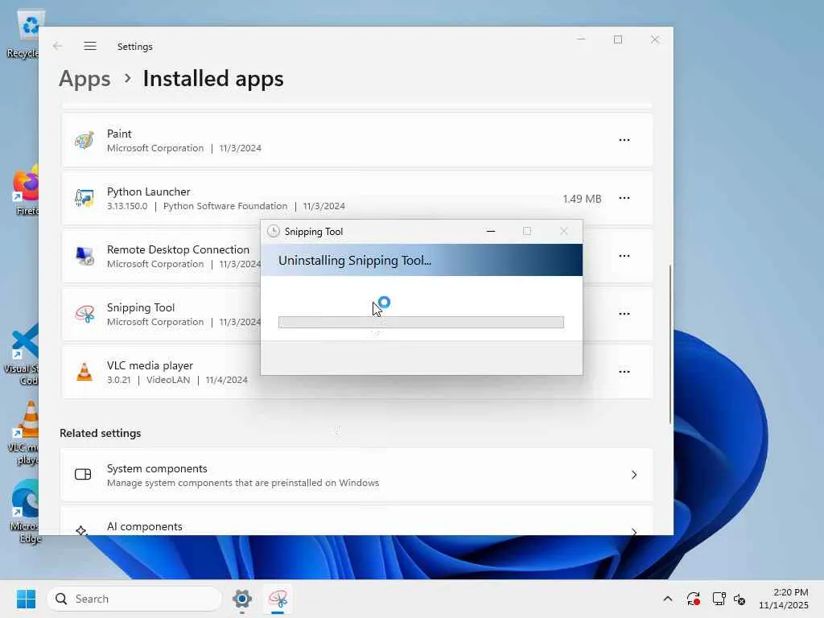This screenshot has height=618, width=824.
Task: Click the Settings window vertical scrollbar
Action: (x=670, y=344)
